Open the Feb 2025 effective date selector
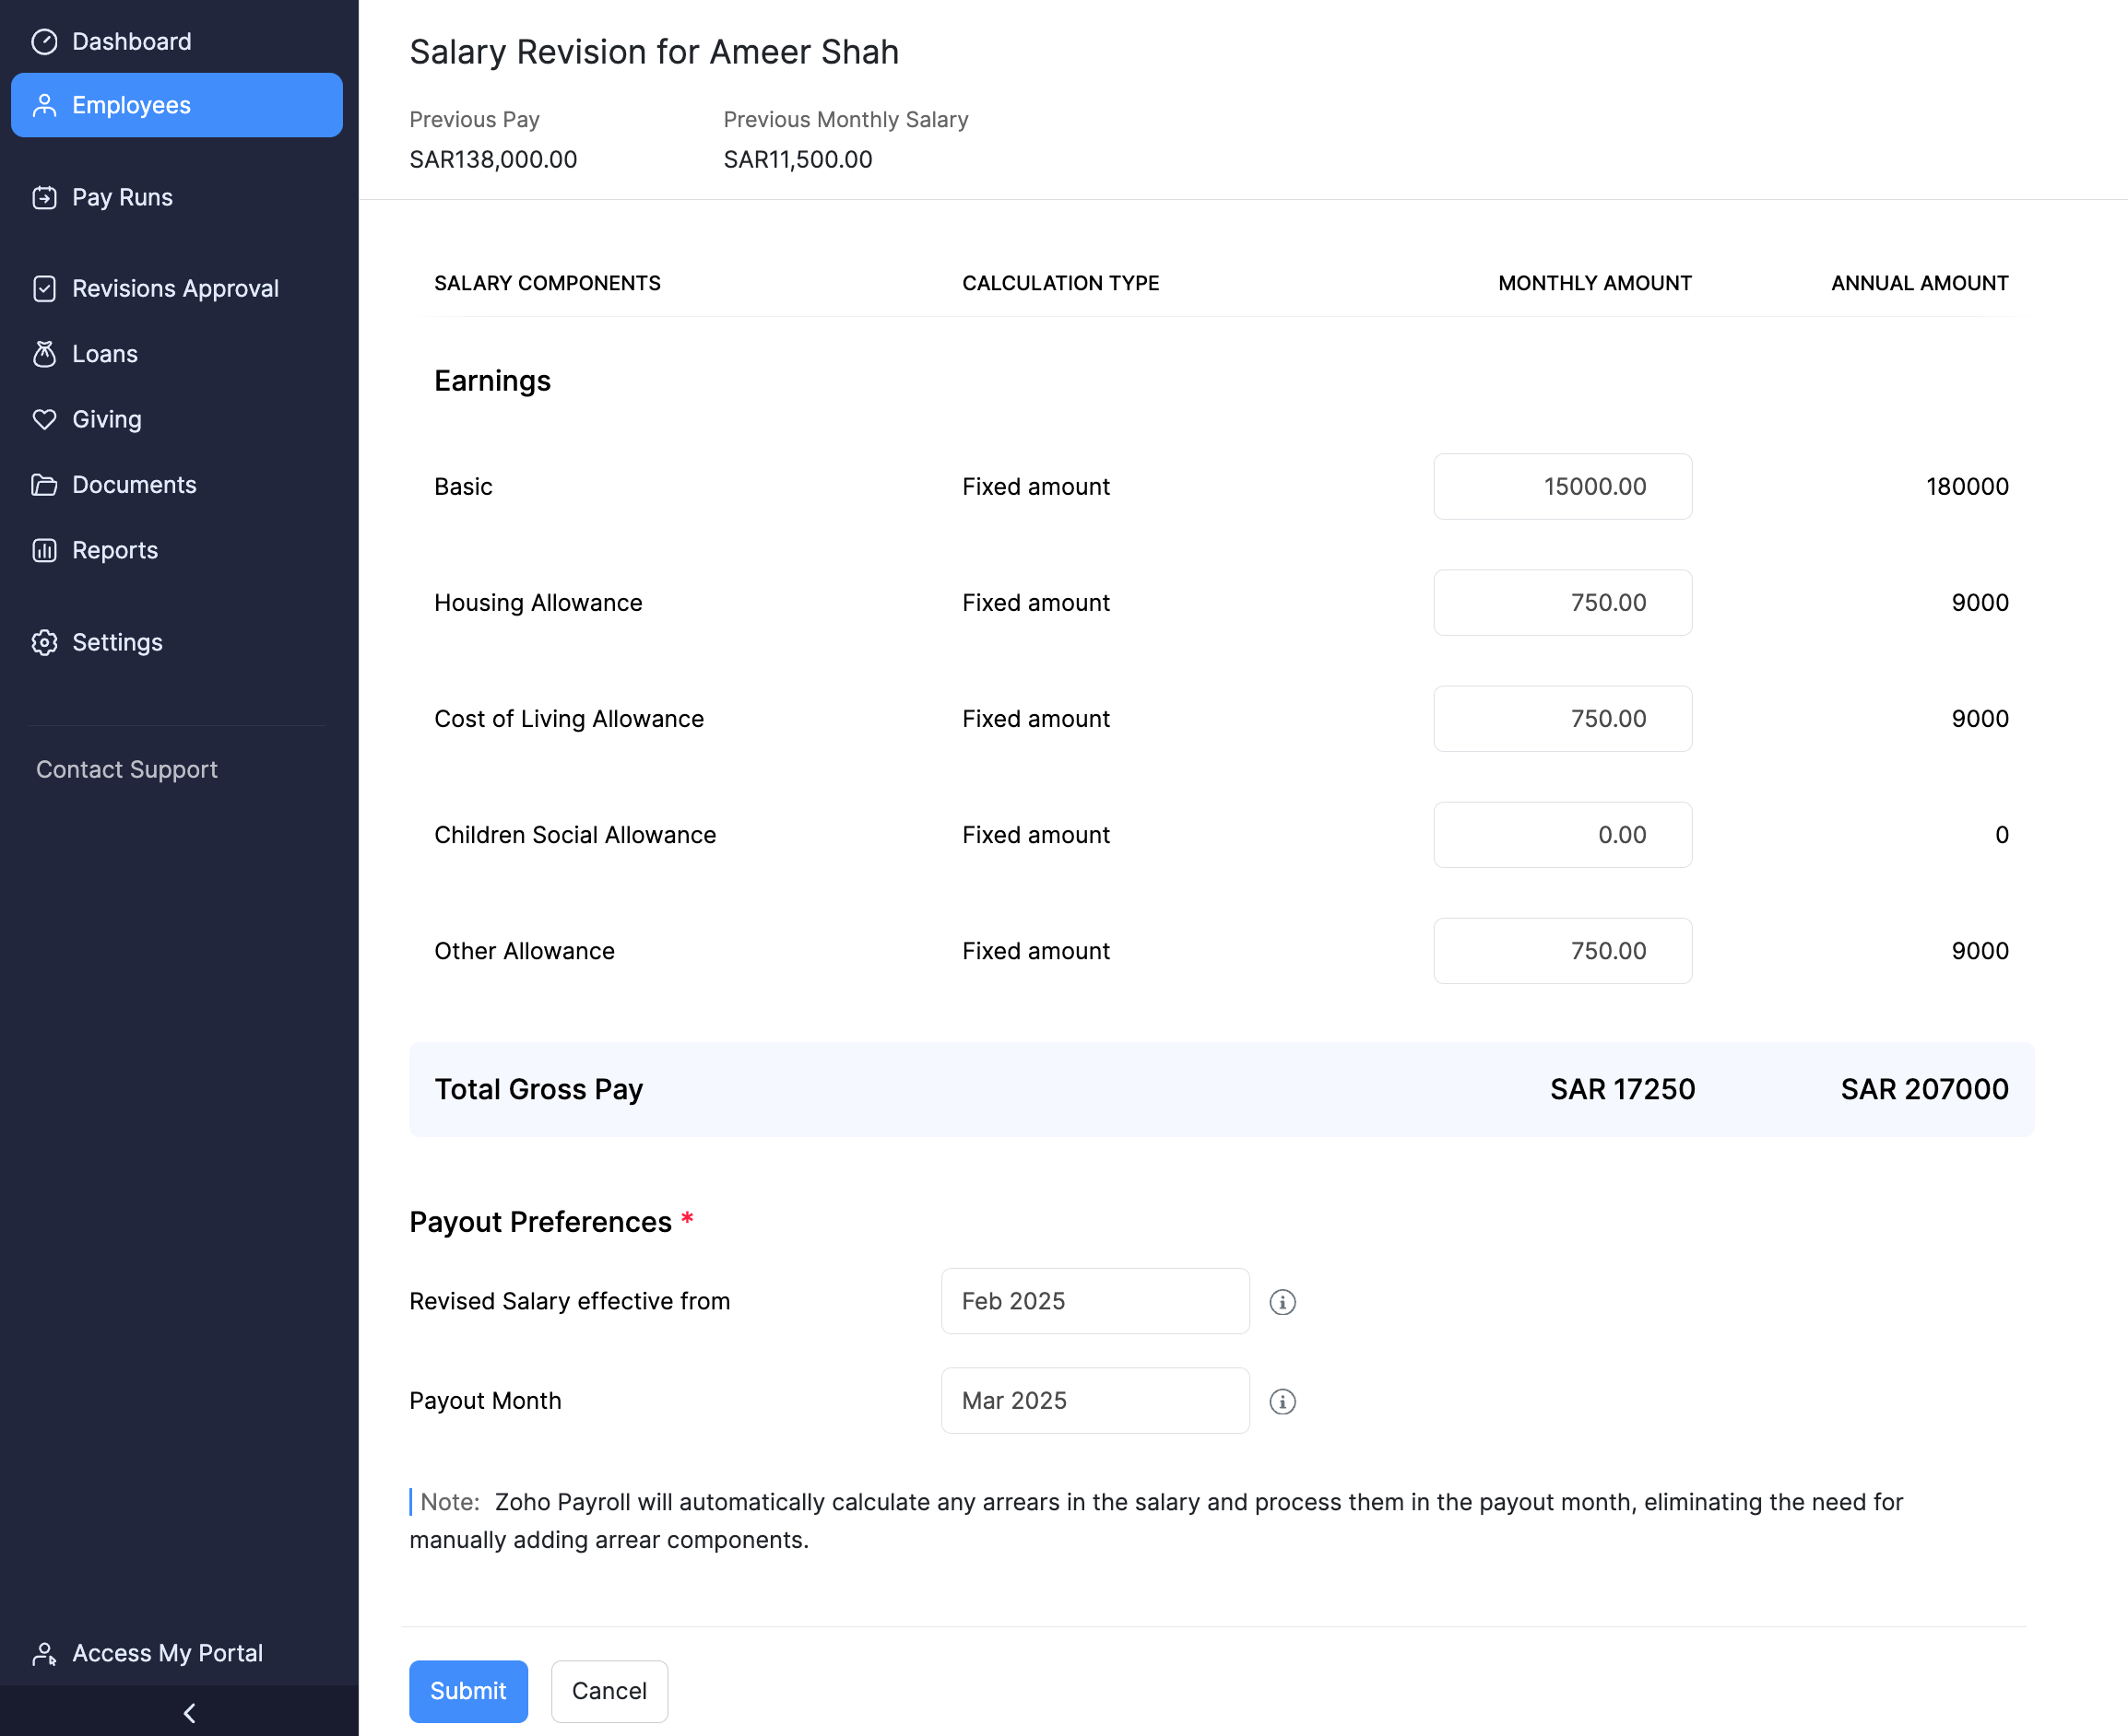 tap(1094, 1300)
